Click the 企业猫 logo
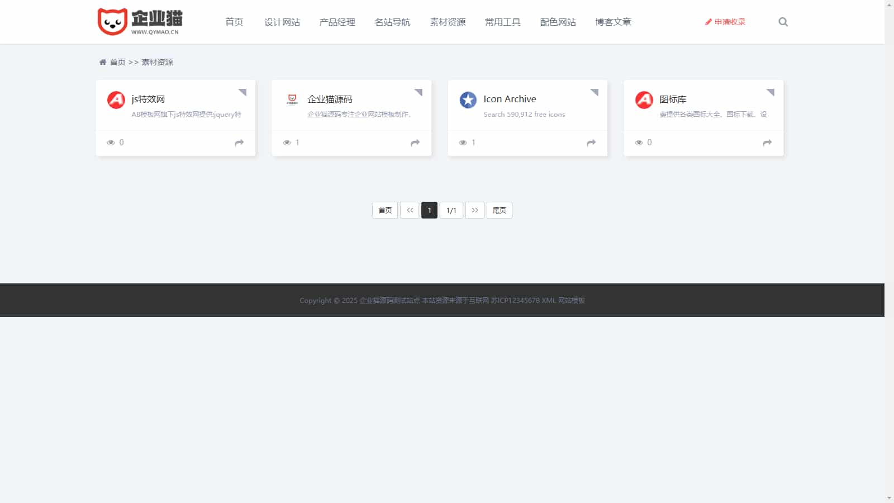The width and height of the screenshot is (894, 503). click(x=140, y=22)
